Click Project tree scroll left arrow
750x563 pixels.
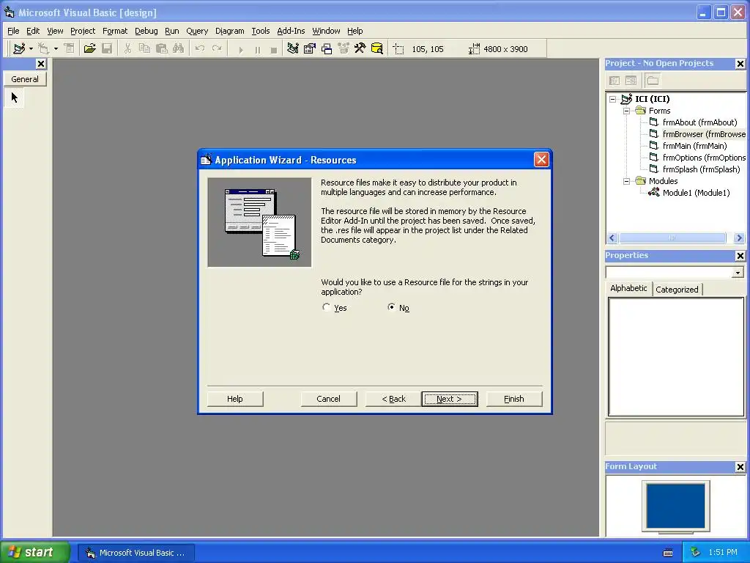pos(612,238)
